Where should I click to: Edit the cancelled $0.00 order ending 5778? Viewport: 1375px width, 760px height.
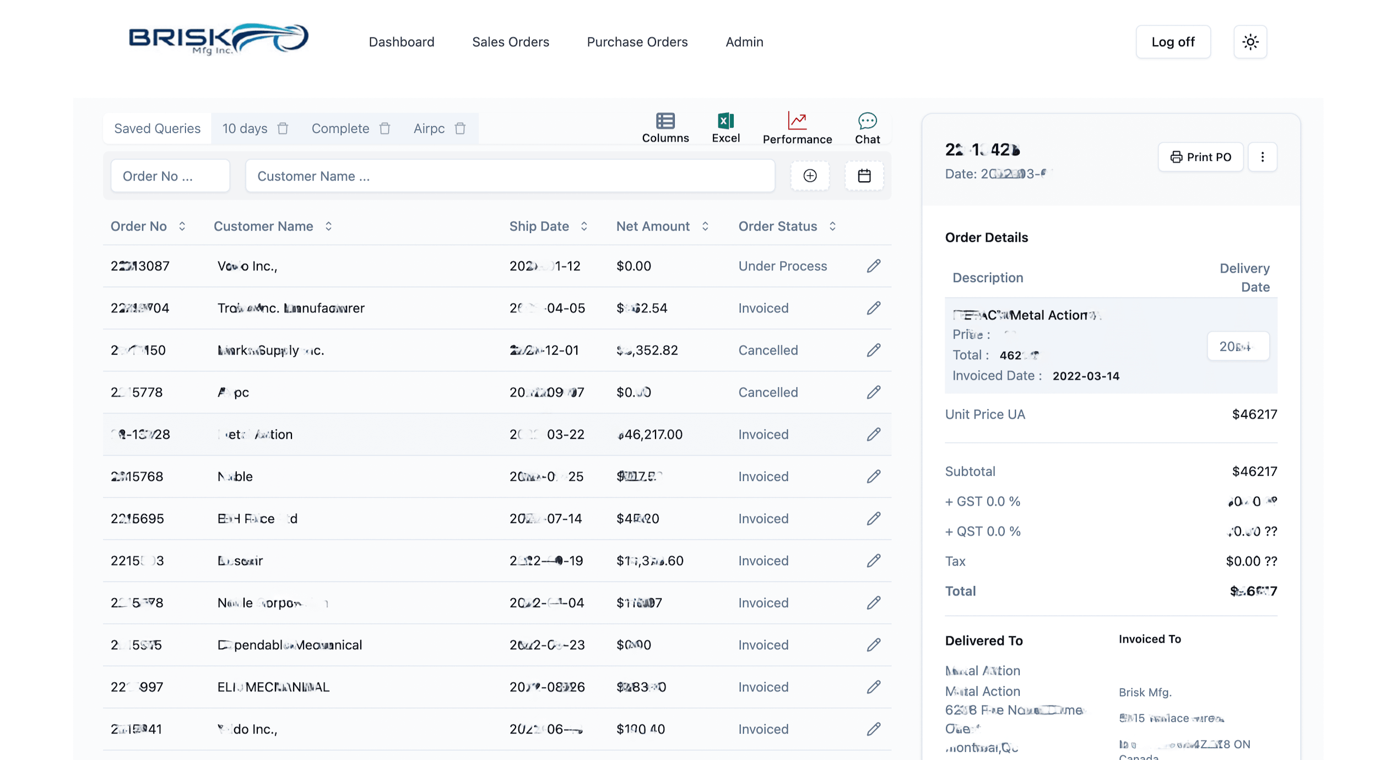click(x=873, y=392)
